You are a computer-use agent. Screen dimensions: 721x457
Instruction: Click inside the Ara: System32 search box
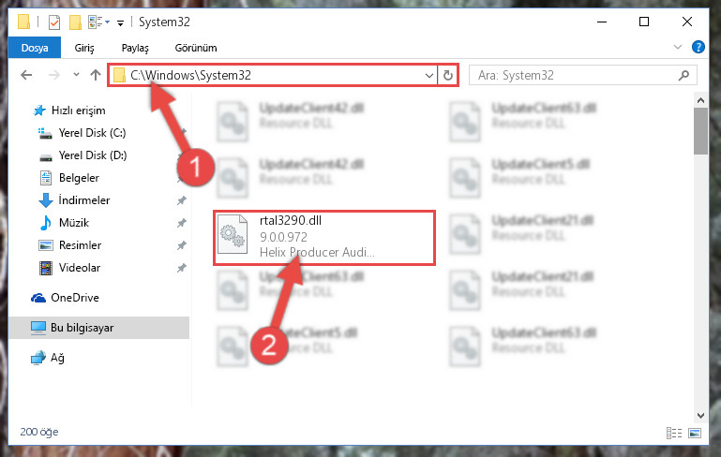(x=575, y=75)
